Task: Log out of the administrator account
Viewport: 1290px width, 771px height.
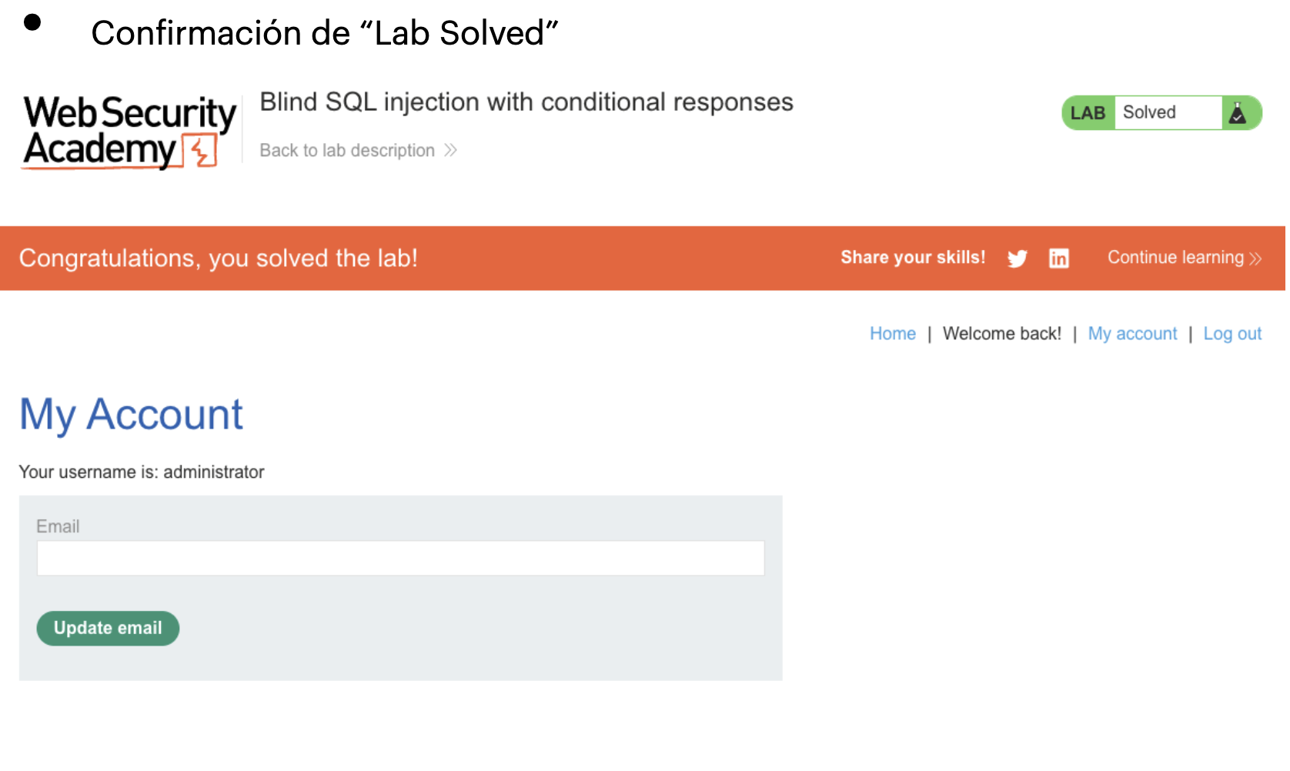Action: pos(1232,334)
